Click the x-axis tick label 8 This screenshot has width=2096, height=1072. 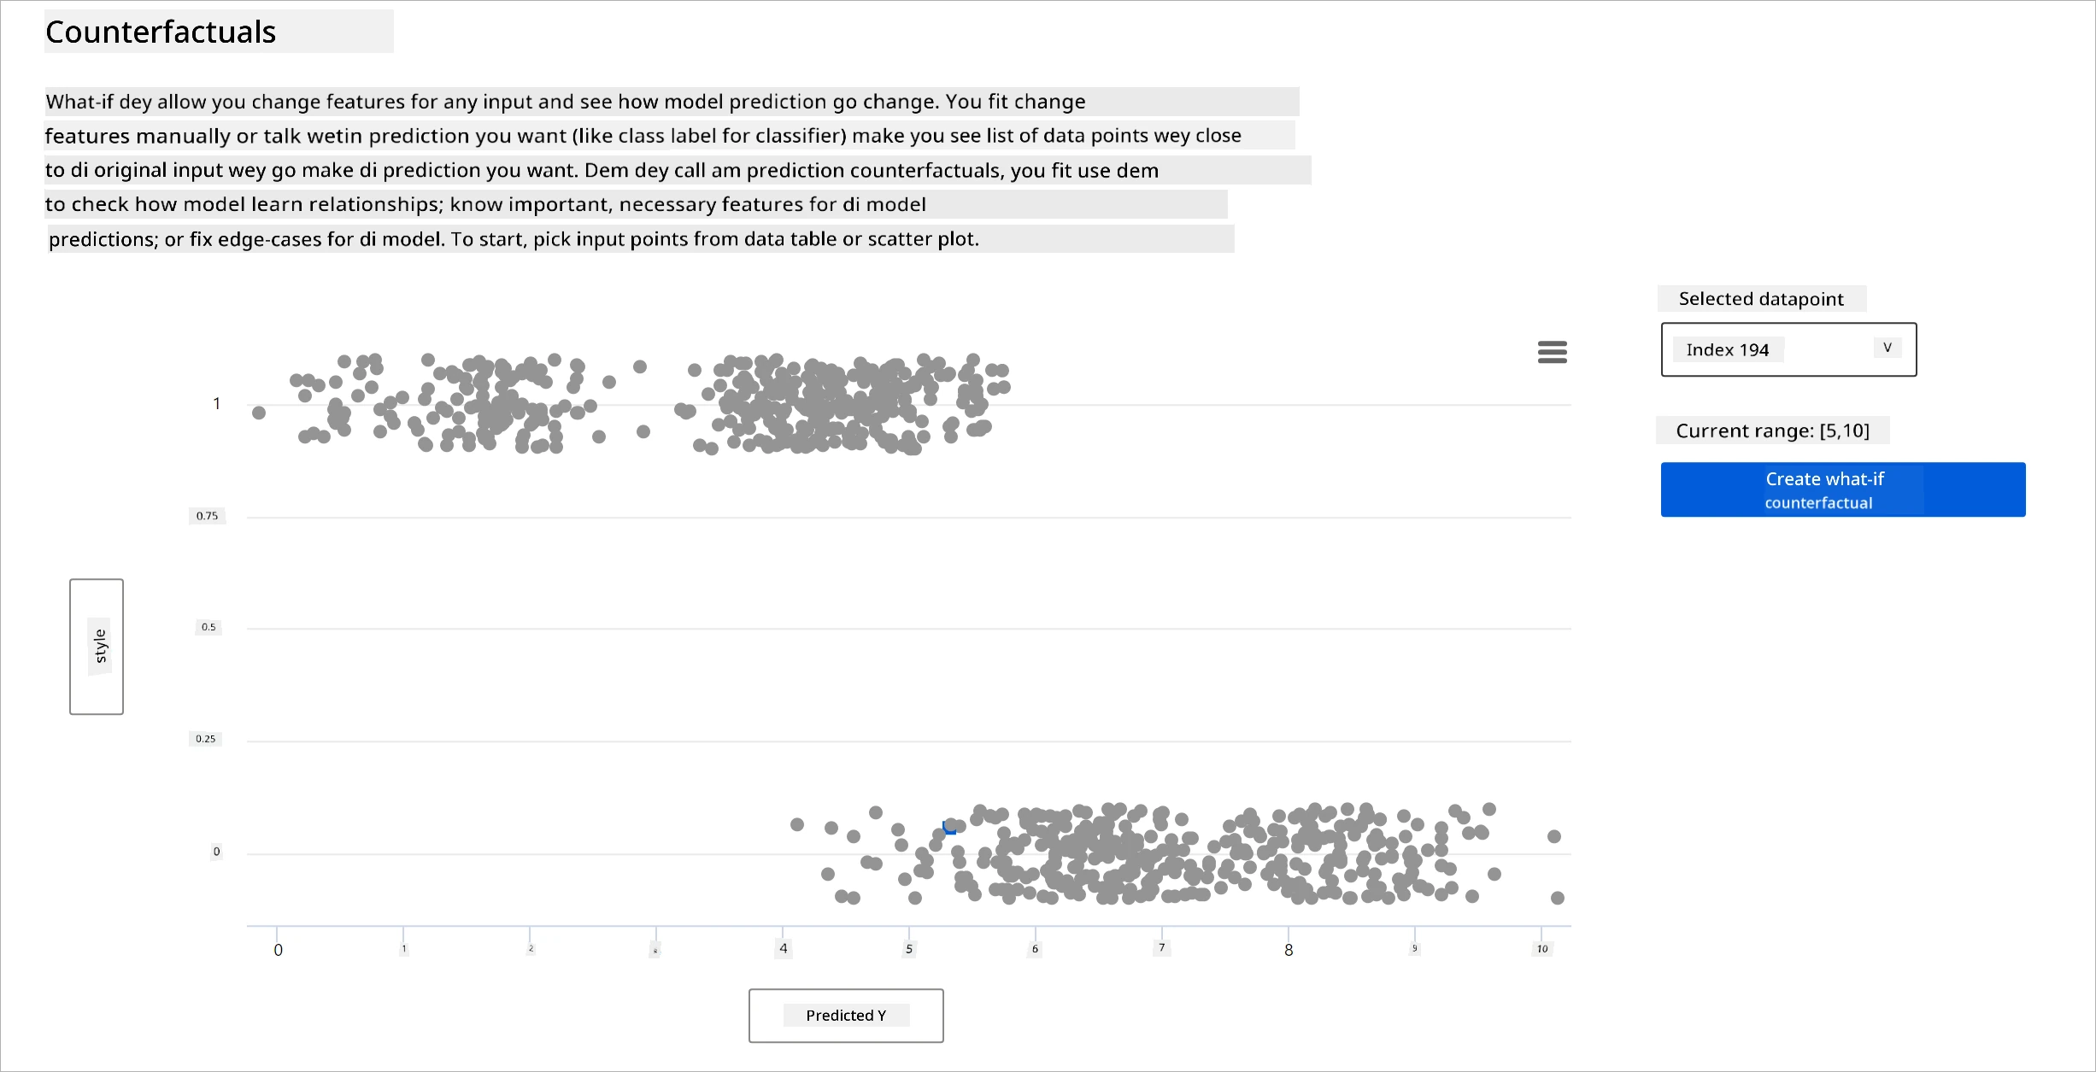click(1289, 950)
